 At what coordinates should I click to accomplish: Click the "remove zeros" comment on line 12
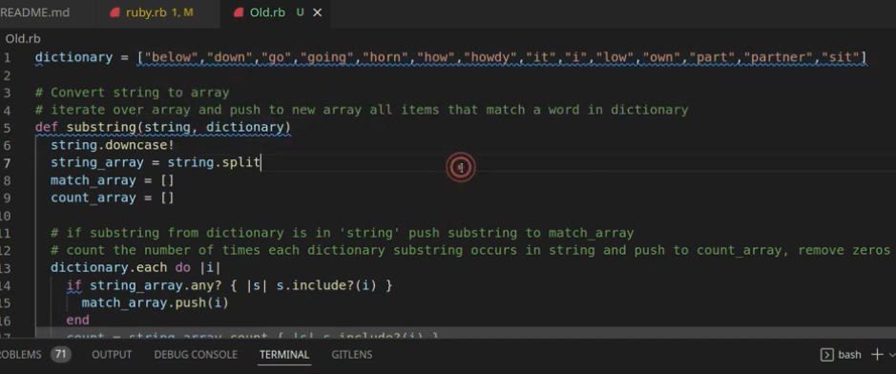point(844,250)
